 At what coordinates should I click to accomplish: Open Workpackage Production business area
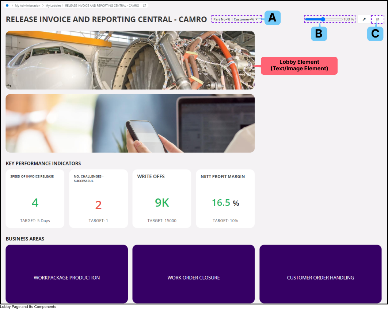[x=67, y=274]
